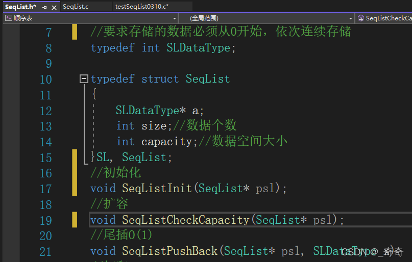Click the capacity member on line 14
Viewport: 412px width, 262px height.
click(167, 142)
